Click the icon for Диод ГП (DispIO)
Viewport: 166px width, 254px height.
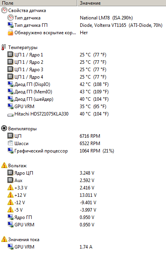(x=11, y=84)
